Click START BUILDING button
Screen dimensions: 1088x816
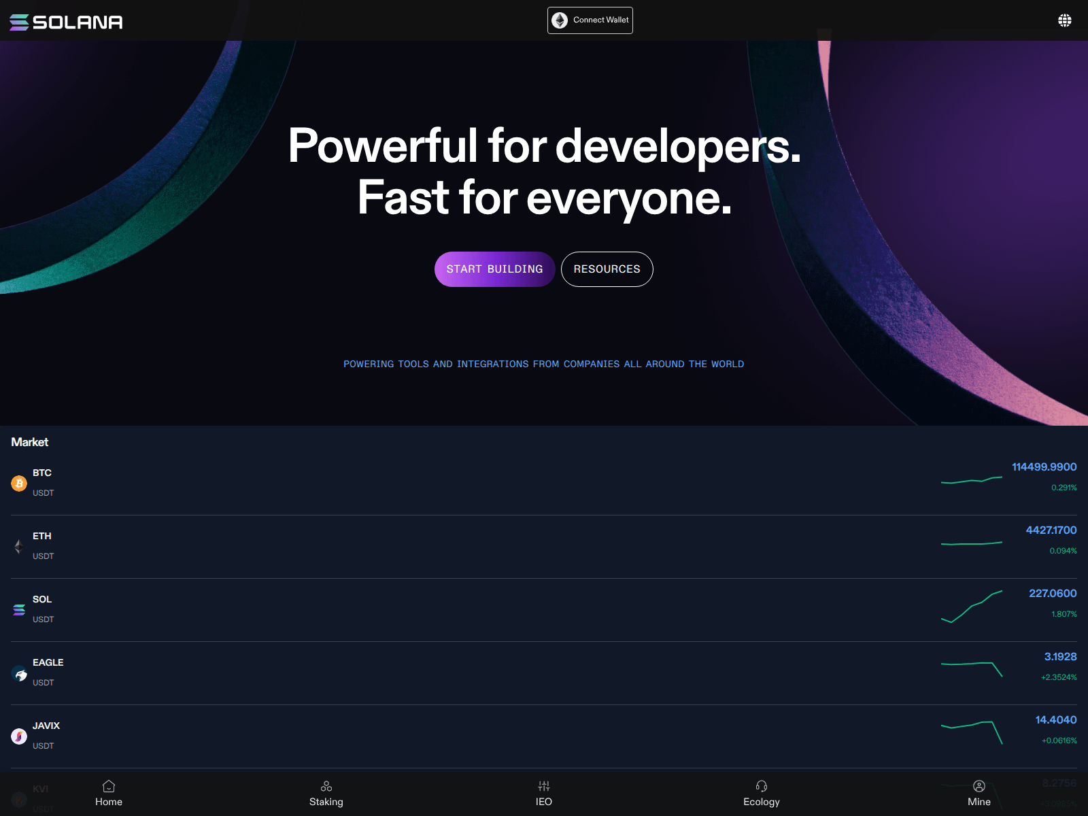(495, 269)
